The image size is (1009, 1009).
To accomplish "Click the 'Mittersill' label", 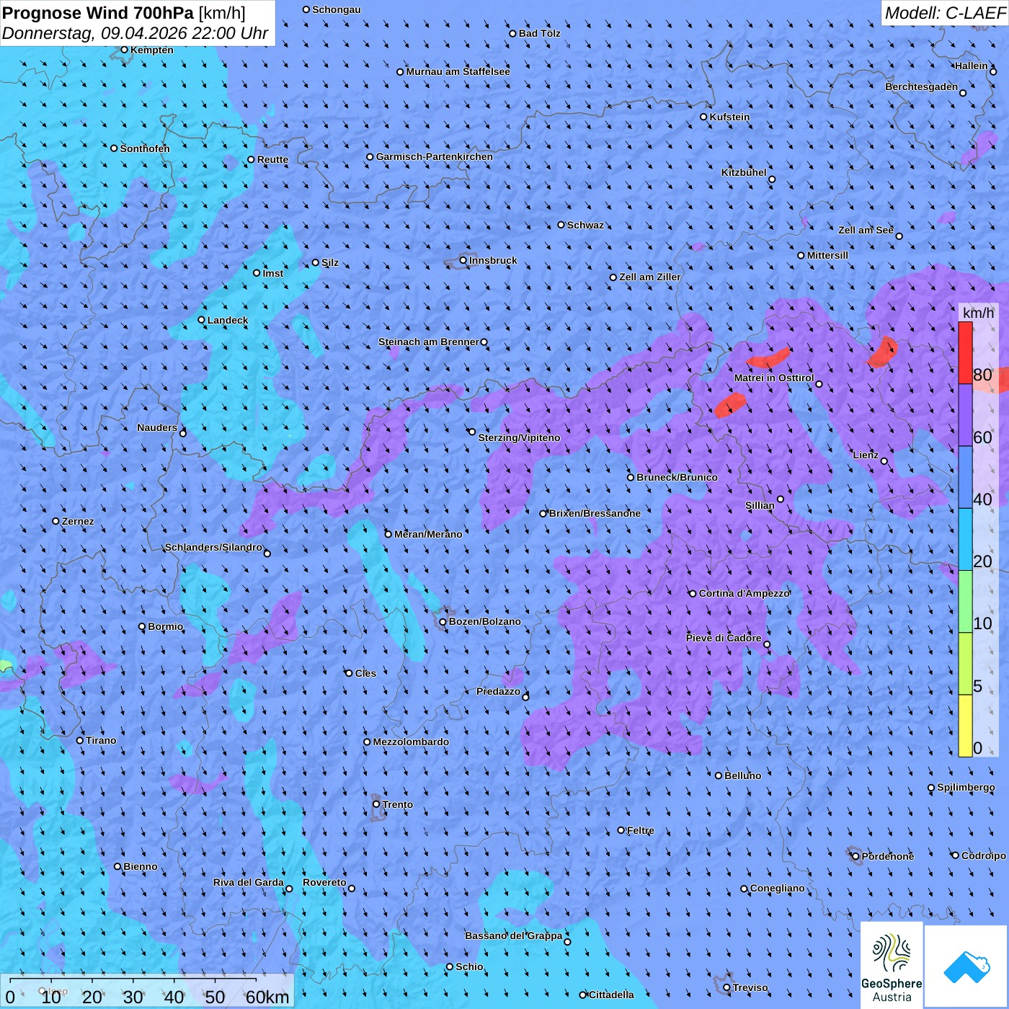I will [827, 255].
